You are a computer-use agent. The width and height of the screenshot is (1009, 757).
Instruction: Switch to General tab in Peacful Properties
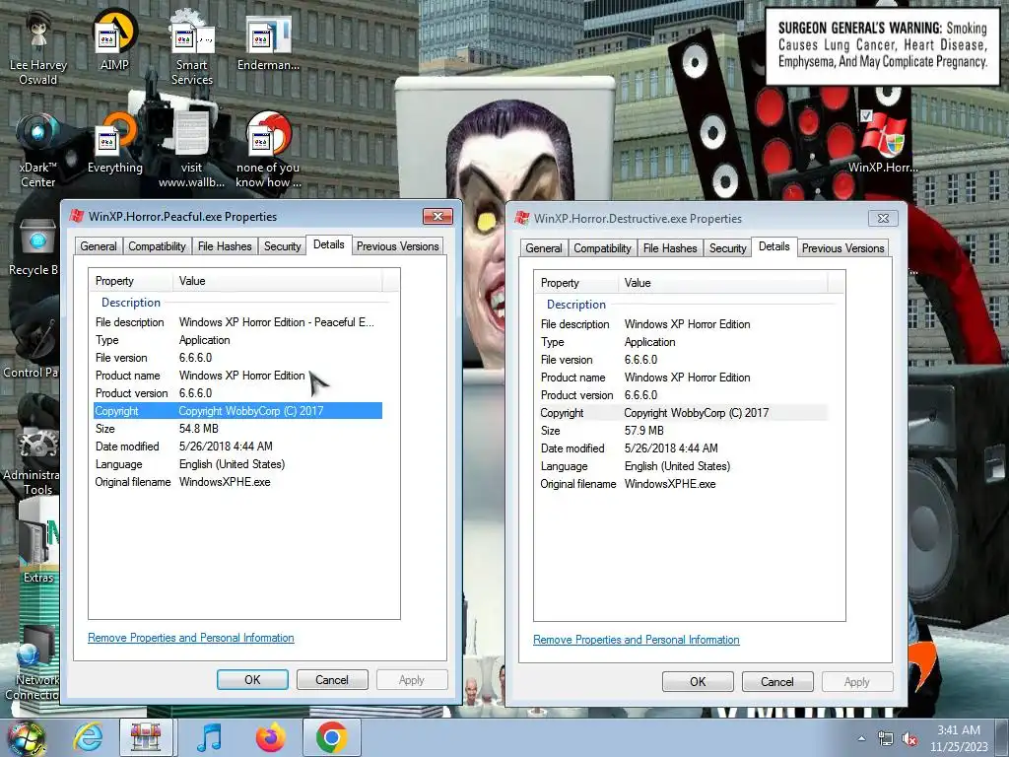click(x=99, y=245)
